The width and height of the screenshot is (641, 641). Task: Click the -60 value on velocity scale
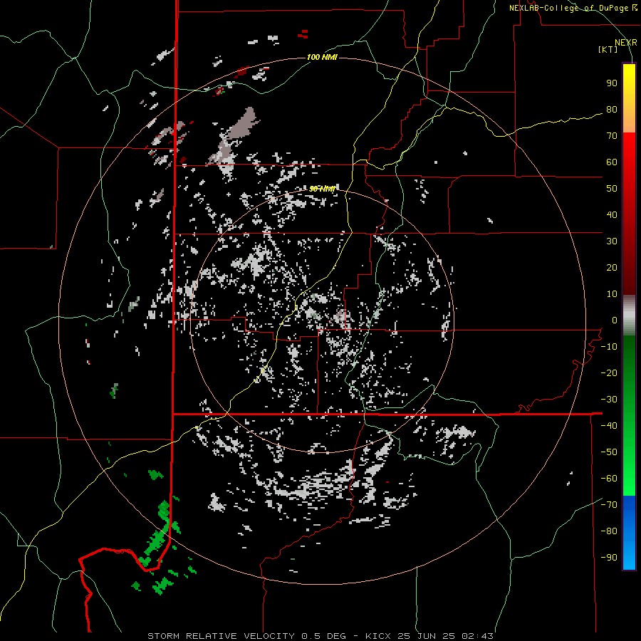(609, 479)
